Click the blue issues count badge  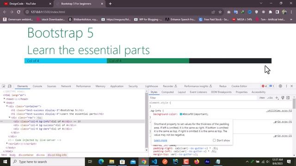click(x=271, y=86)
